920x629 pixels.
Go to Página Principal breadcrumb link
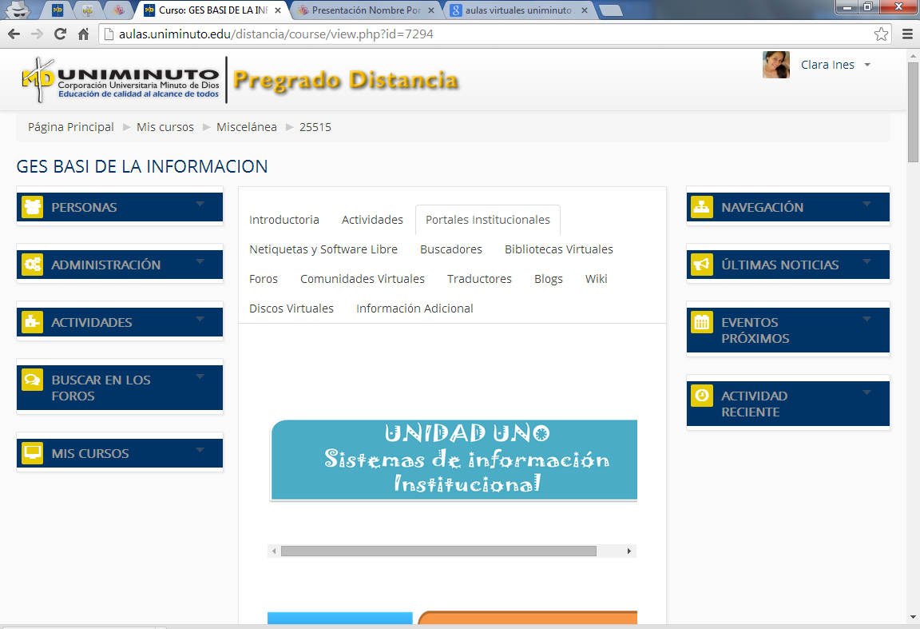(x=71, y=127)
